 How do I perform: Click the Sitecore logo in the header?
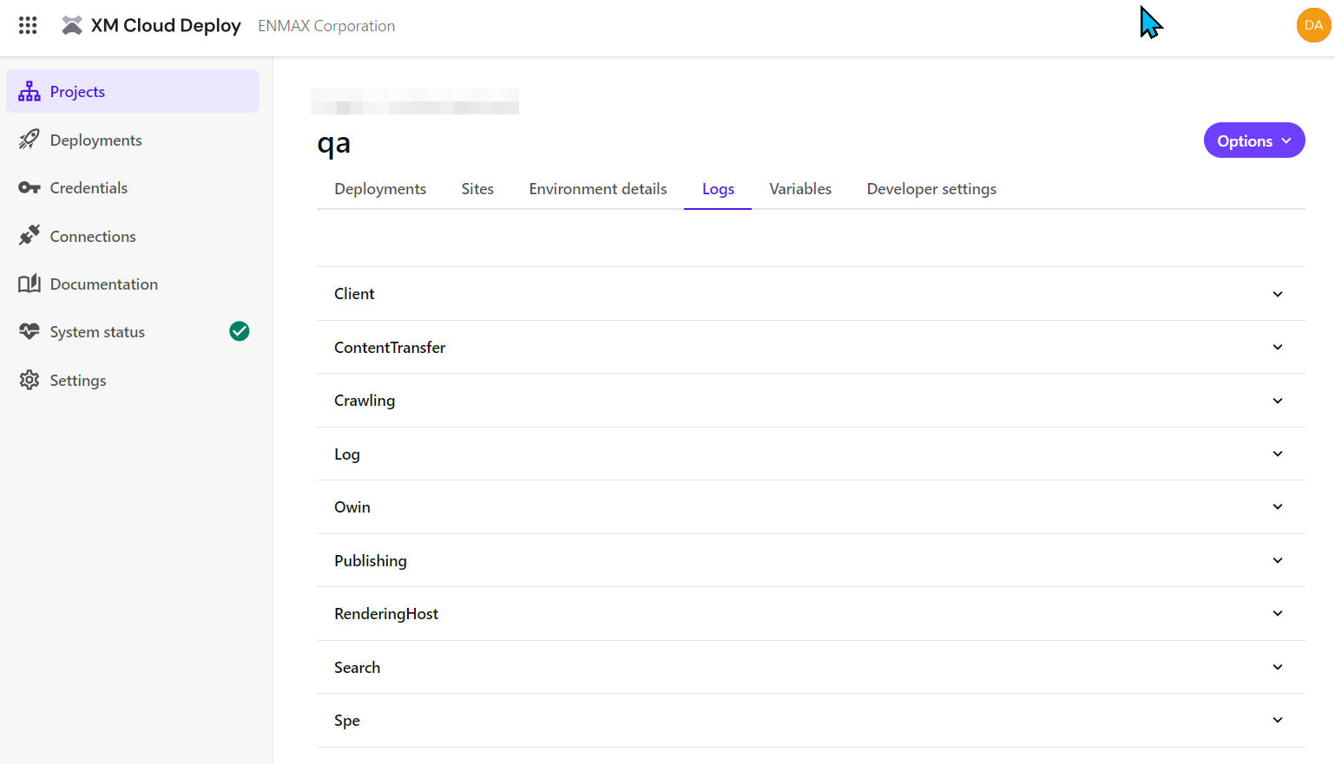pos(71,25)
